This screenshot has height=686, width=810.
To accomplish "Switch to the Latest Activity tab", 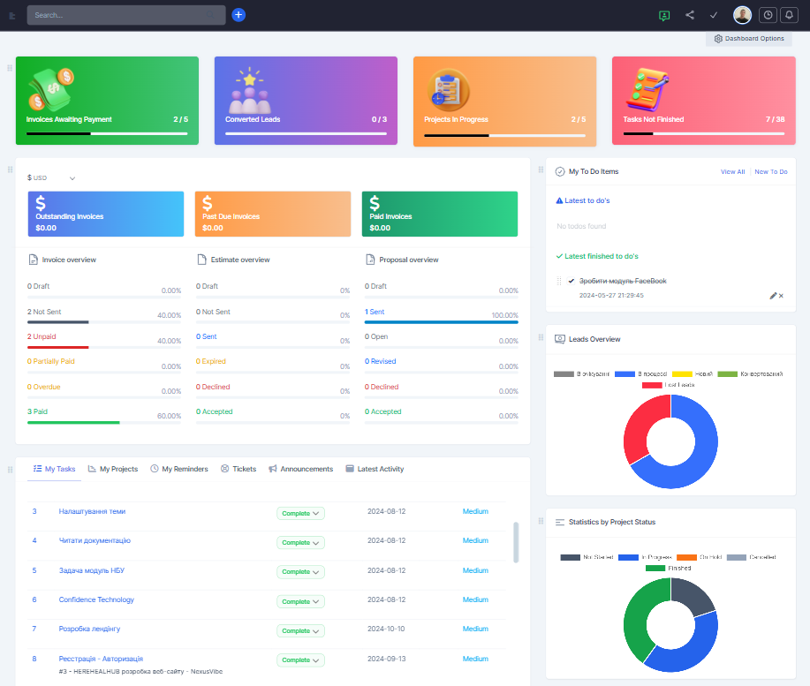I will 375,469.
